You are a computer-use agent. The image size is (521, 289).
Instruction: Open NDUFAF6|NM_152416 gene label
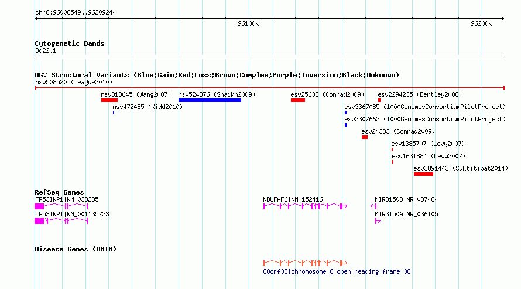point(293,199)
